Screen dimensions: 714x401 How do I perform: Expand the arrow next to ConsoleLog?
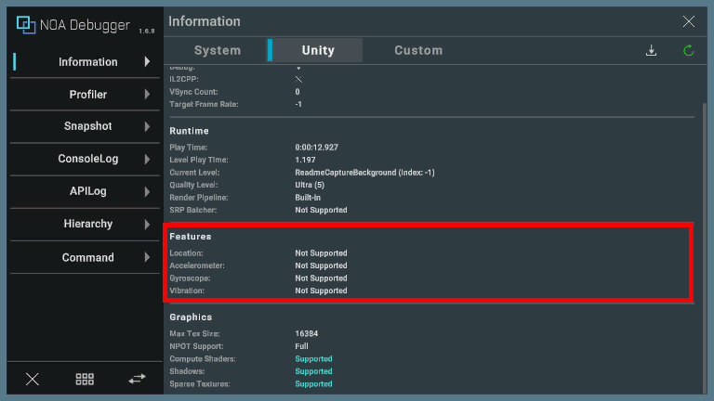click(147, 159)
